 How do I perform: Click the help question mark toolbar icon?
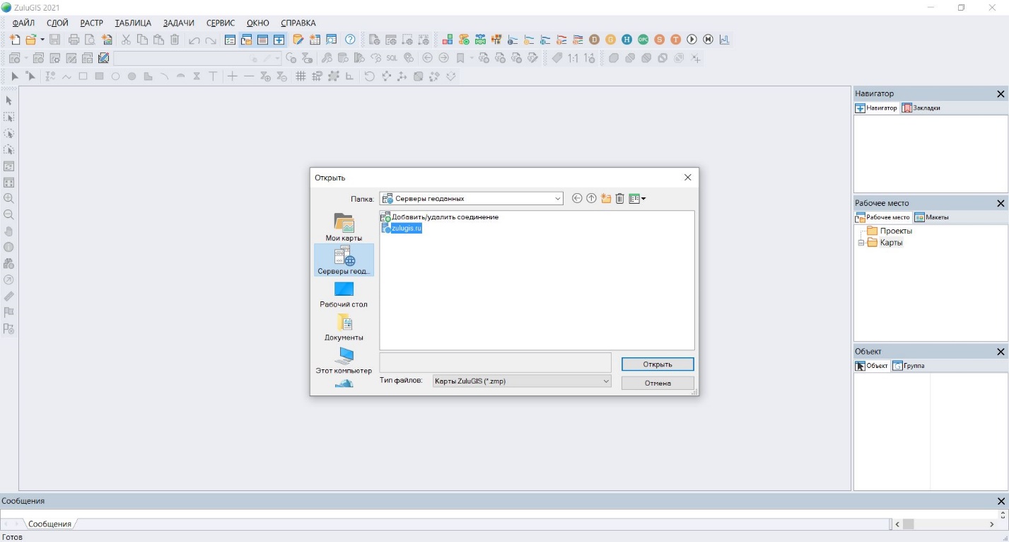tap(350, 40)
